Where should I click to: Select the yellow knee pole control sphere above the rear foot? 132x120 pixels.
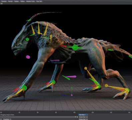[x=86, y=68]
